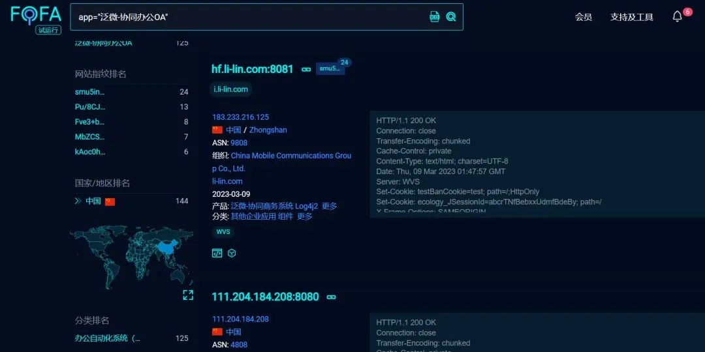Expand the world map to fullscreen

[188, 295]
